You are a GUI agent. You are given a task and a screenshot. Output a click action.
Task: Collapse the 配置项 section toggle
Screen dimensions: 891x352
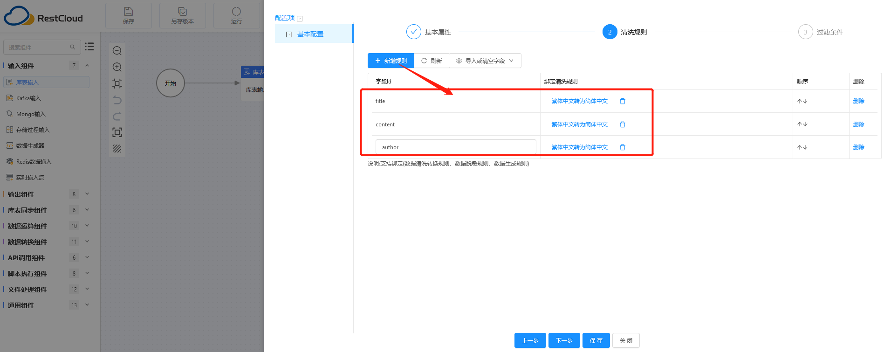(300, 19)
